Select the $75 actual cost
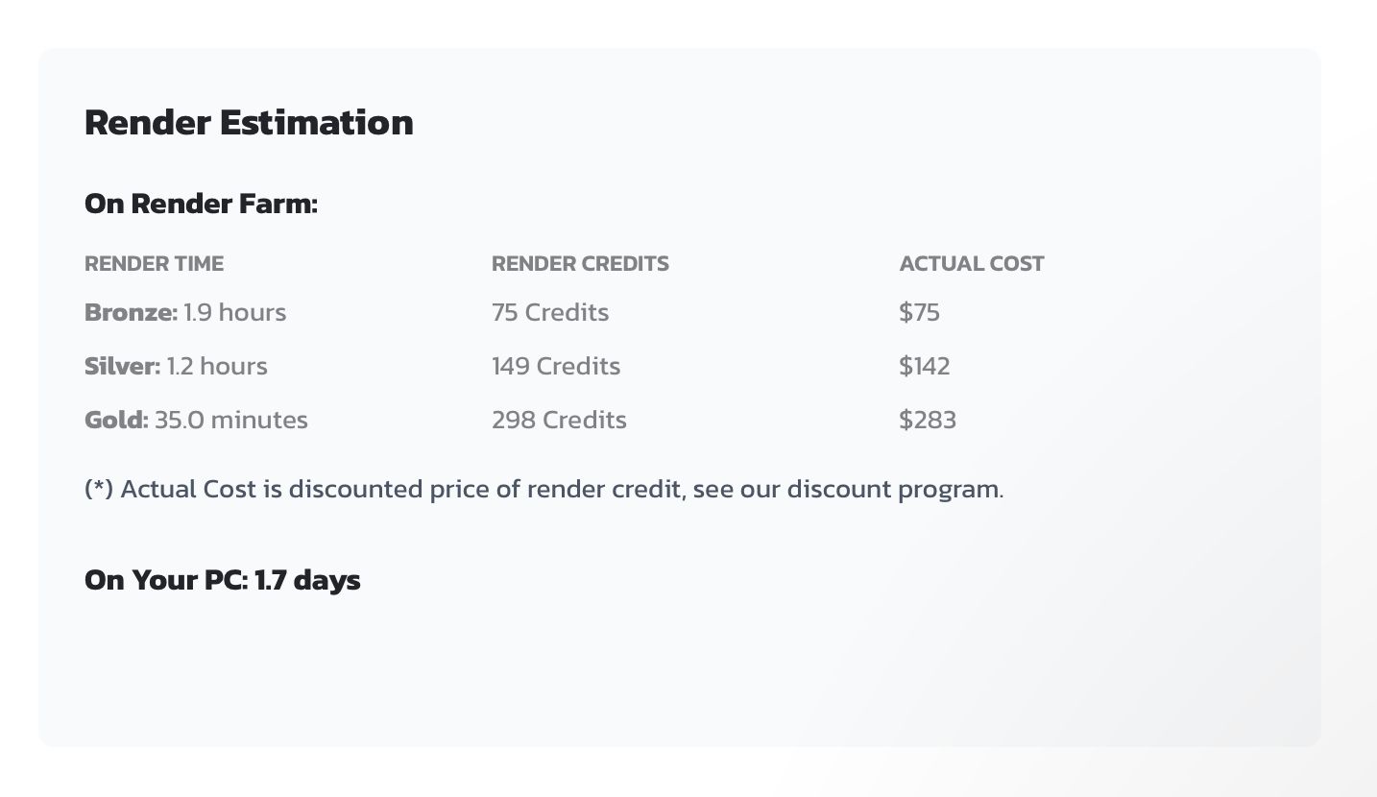This screenshot has width=1377, height=797. tap(919, 313)
